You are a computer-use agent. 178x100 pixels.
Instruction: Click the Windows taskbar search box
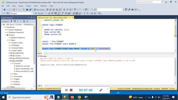[x=31, y=97]
